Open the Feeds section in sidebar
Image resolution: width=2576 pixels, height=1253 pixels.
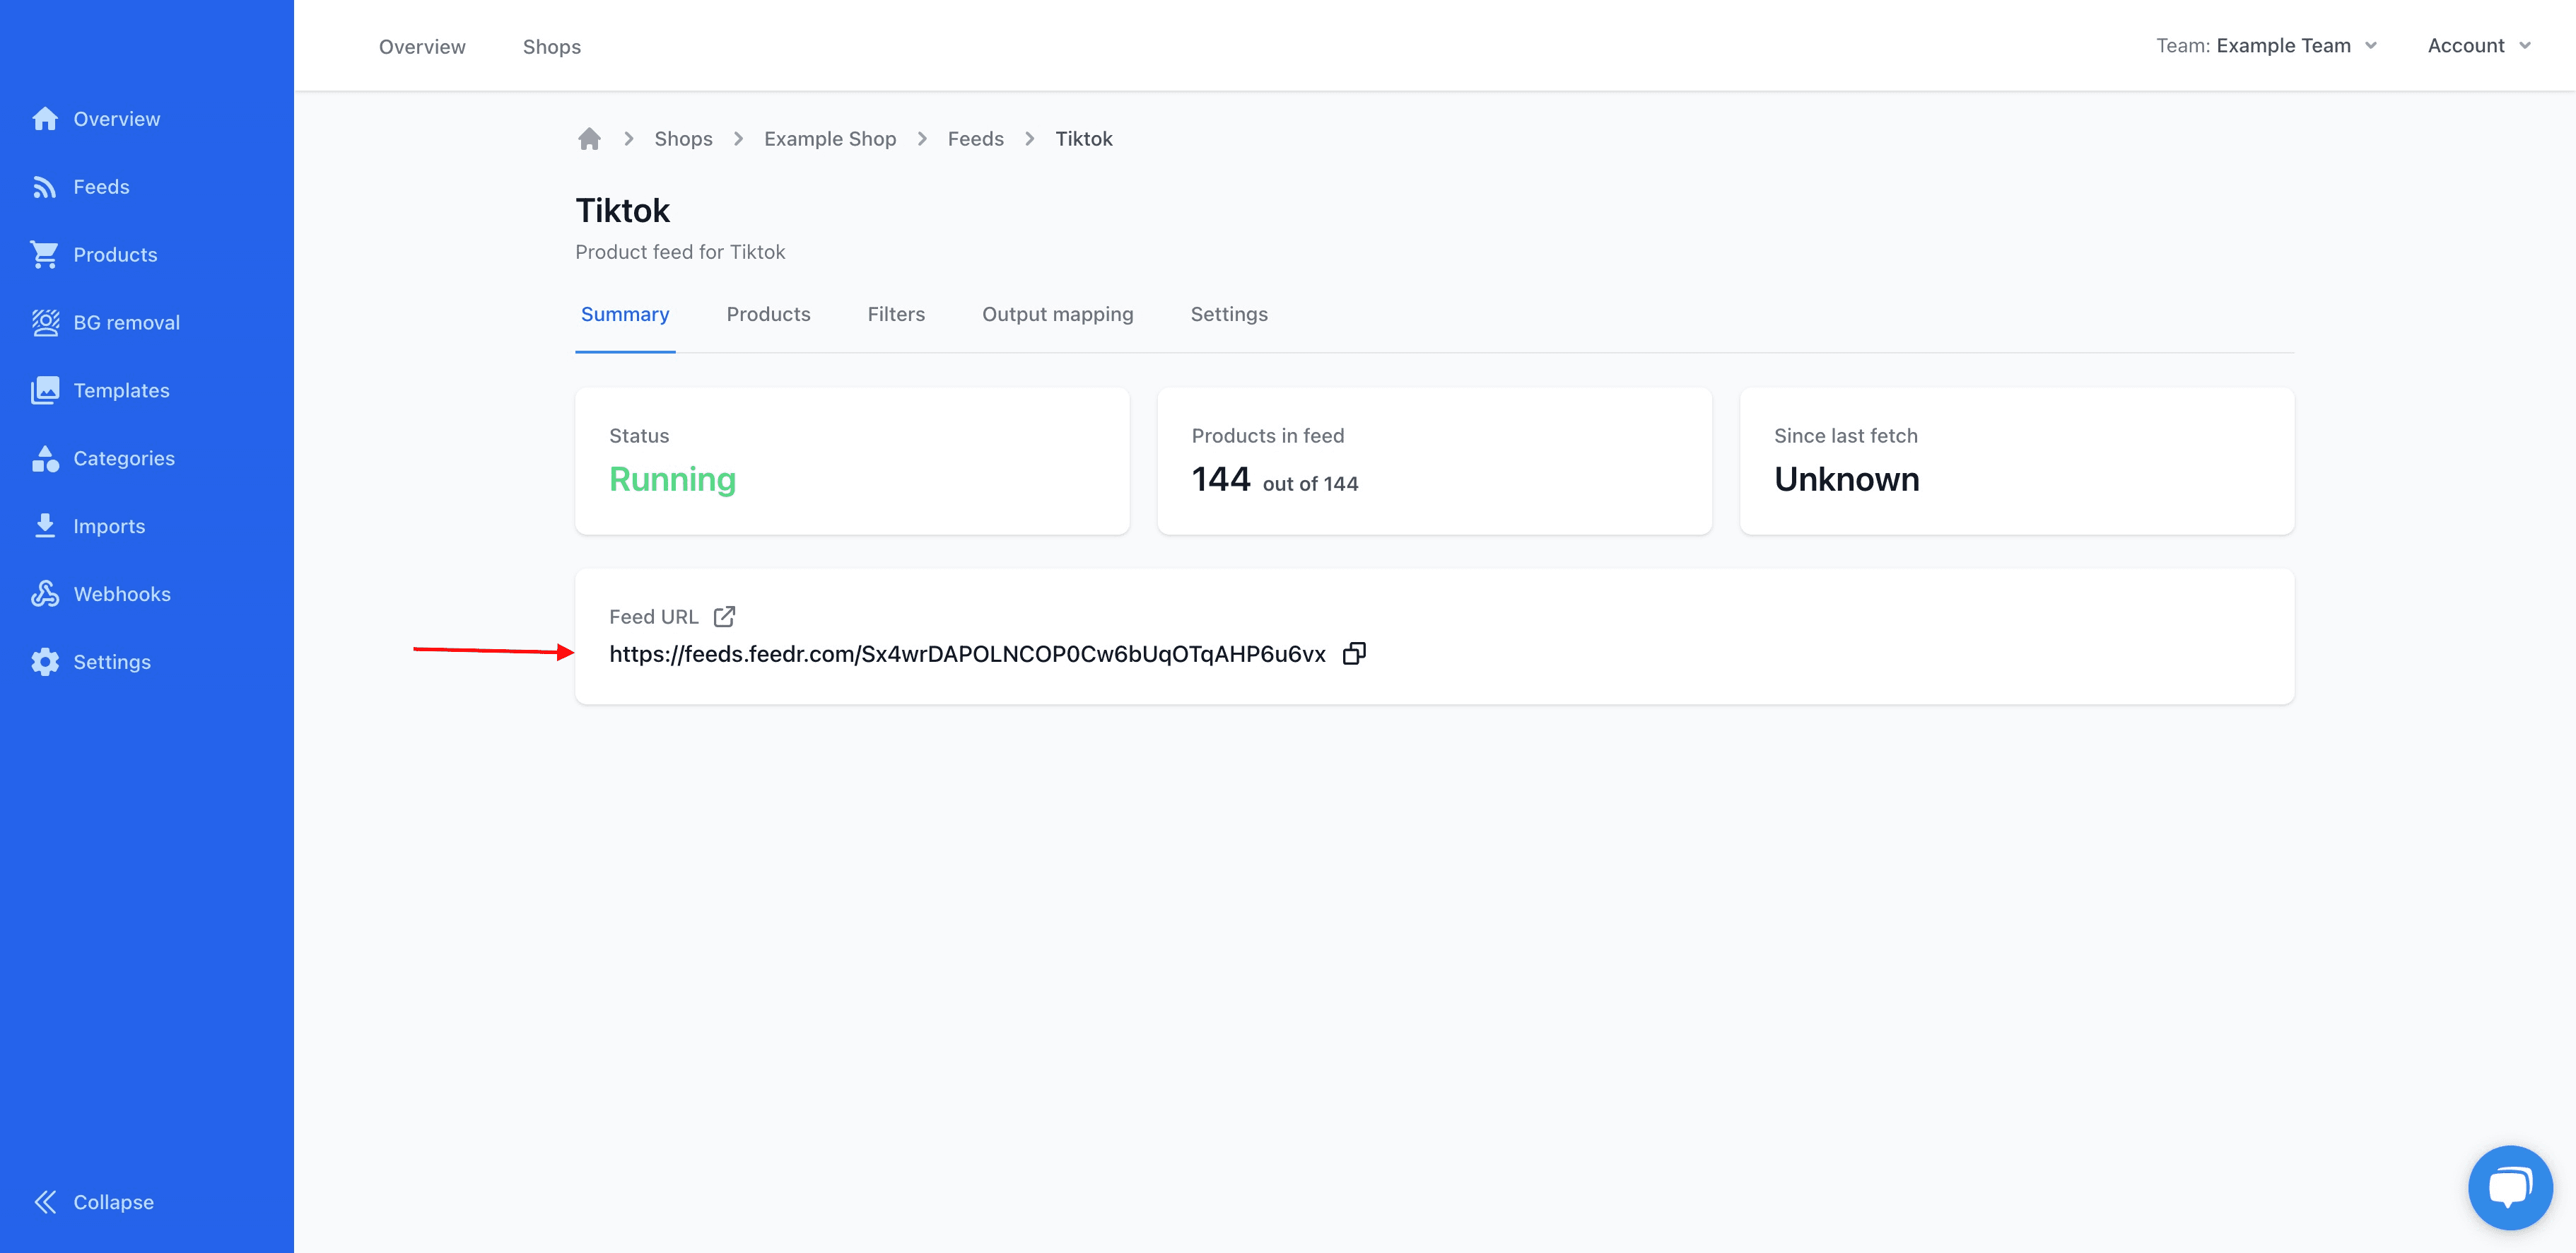tap(101, 186)
